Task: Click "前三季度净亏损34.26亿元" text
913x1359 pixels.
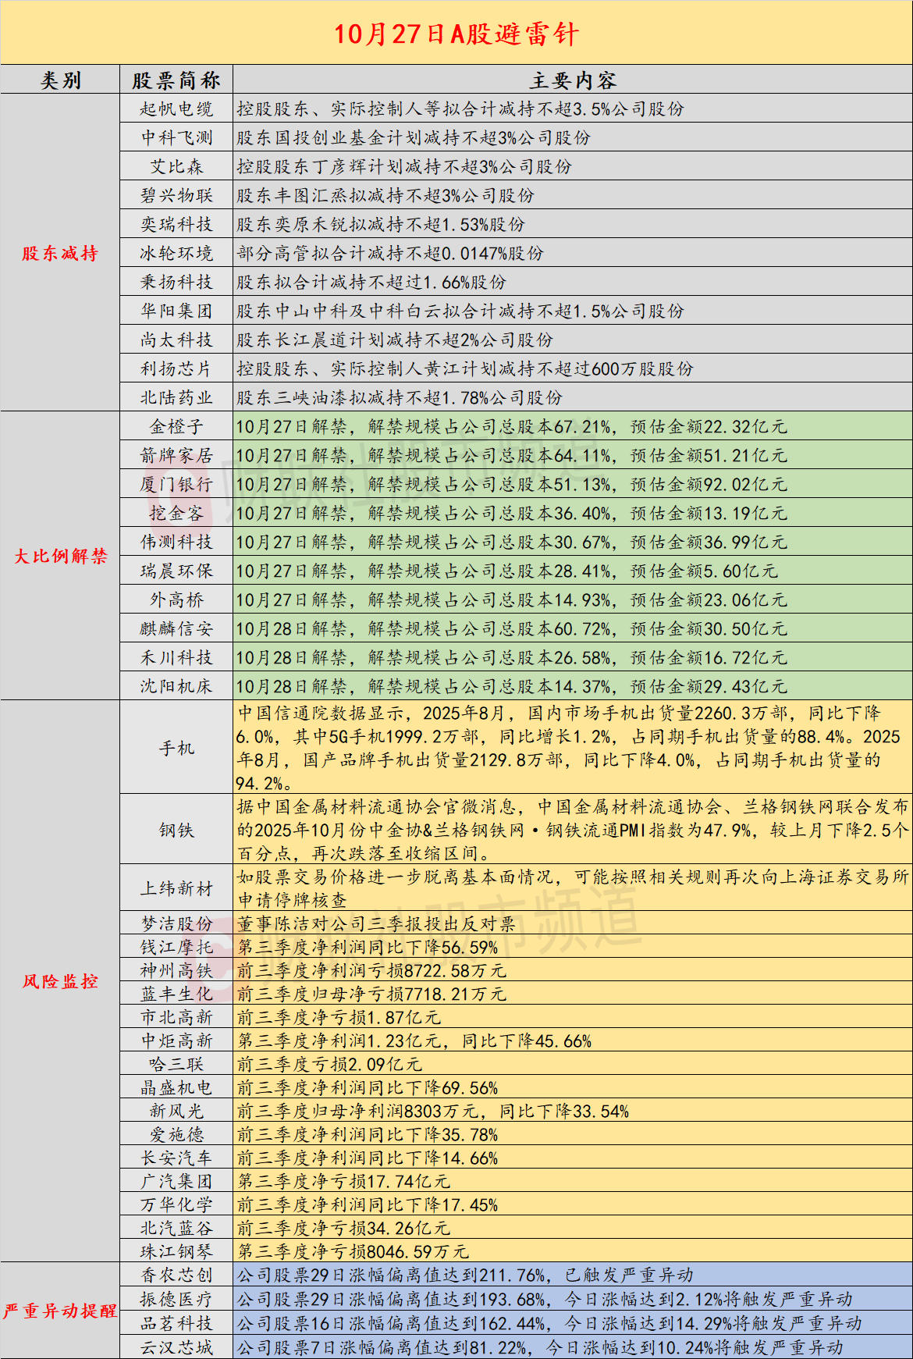Action: coord(343,1229)
